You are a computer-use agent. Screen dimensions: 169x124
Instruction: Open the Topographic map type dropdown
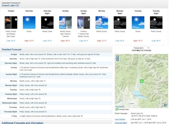coord(141,48)
